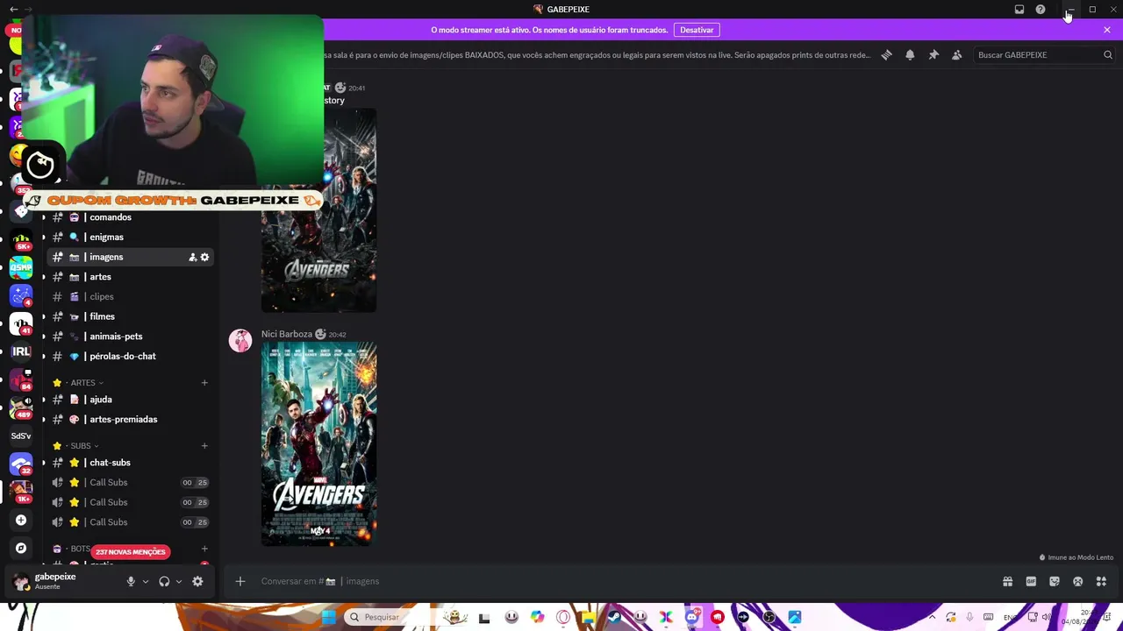This screenshot has height=631, width=1123.
Task: Jump to 237 novas menções
Action: 130,552
